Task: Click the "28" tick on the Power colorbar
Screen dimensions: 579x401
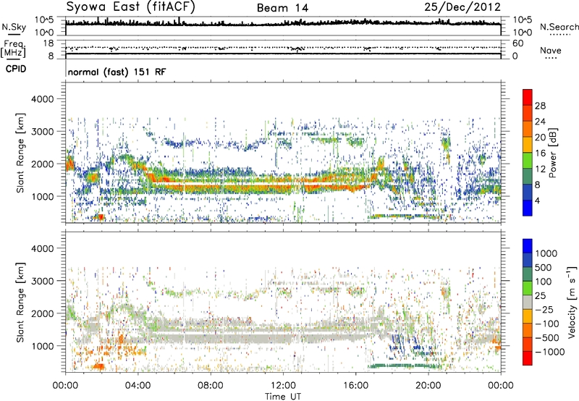Action: [x=540, y=106]
